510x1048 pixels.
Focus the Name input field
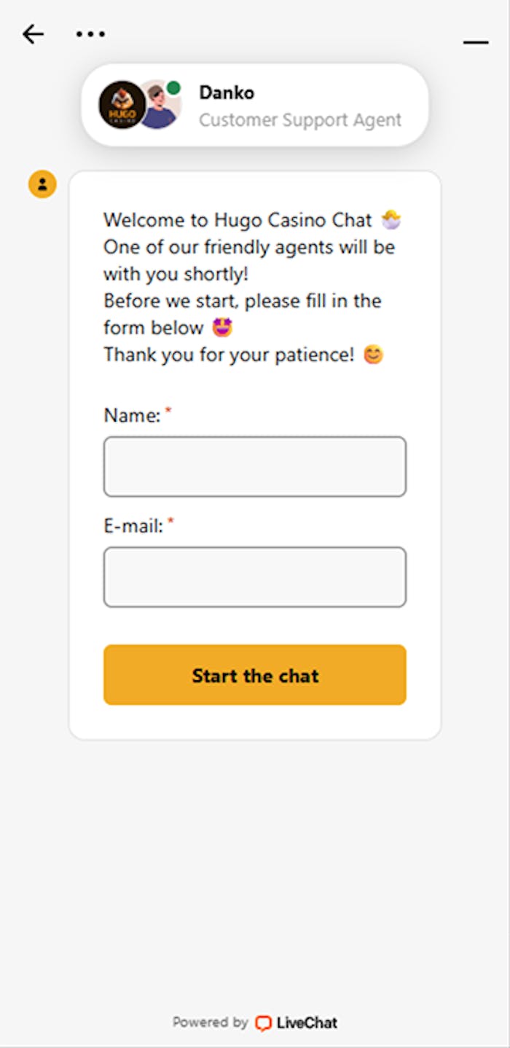(255, 467)
